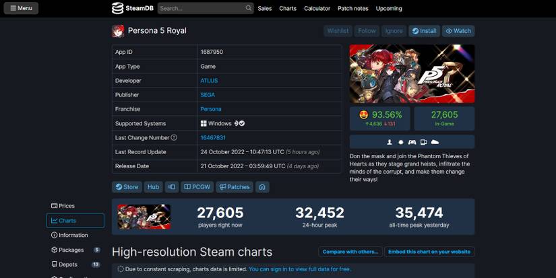Viewport: 556px width, 278px height.
Task: Click the 93.56% review rating box
Action: pyautogui.click(x=380, y=118)
